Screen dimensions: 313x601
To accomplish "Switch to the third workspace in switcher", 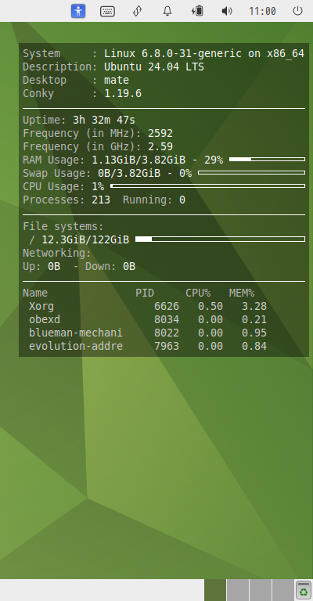I will pos(260,590).
